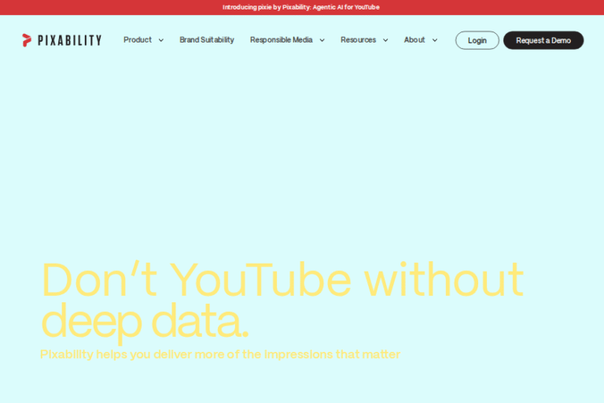Go to the Brand Suitability page

pos(207,40)
